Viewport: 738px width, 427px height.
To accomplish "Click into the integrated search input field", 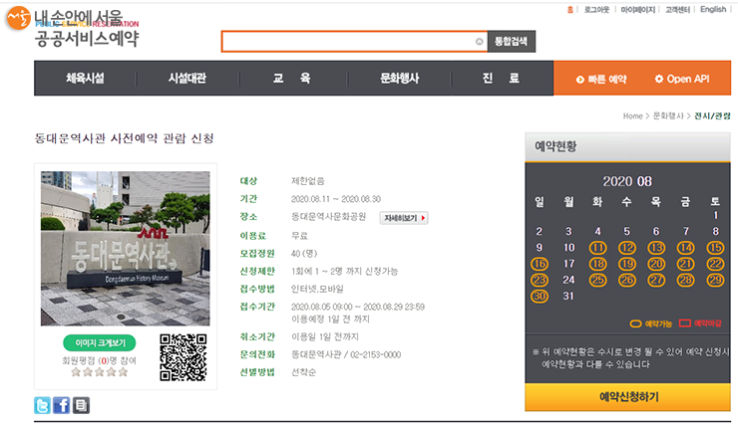I will click(347, 42).
